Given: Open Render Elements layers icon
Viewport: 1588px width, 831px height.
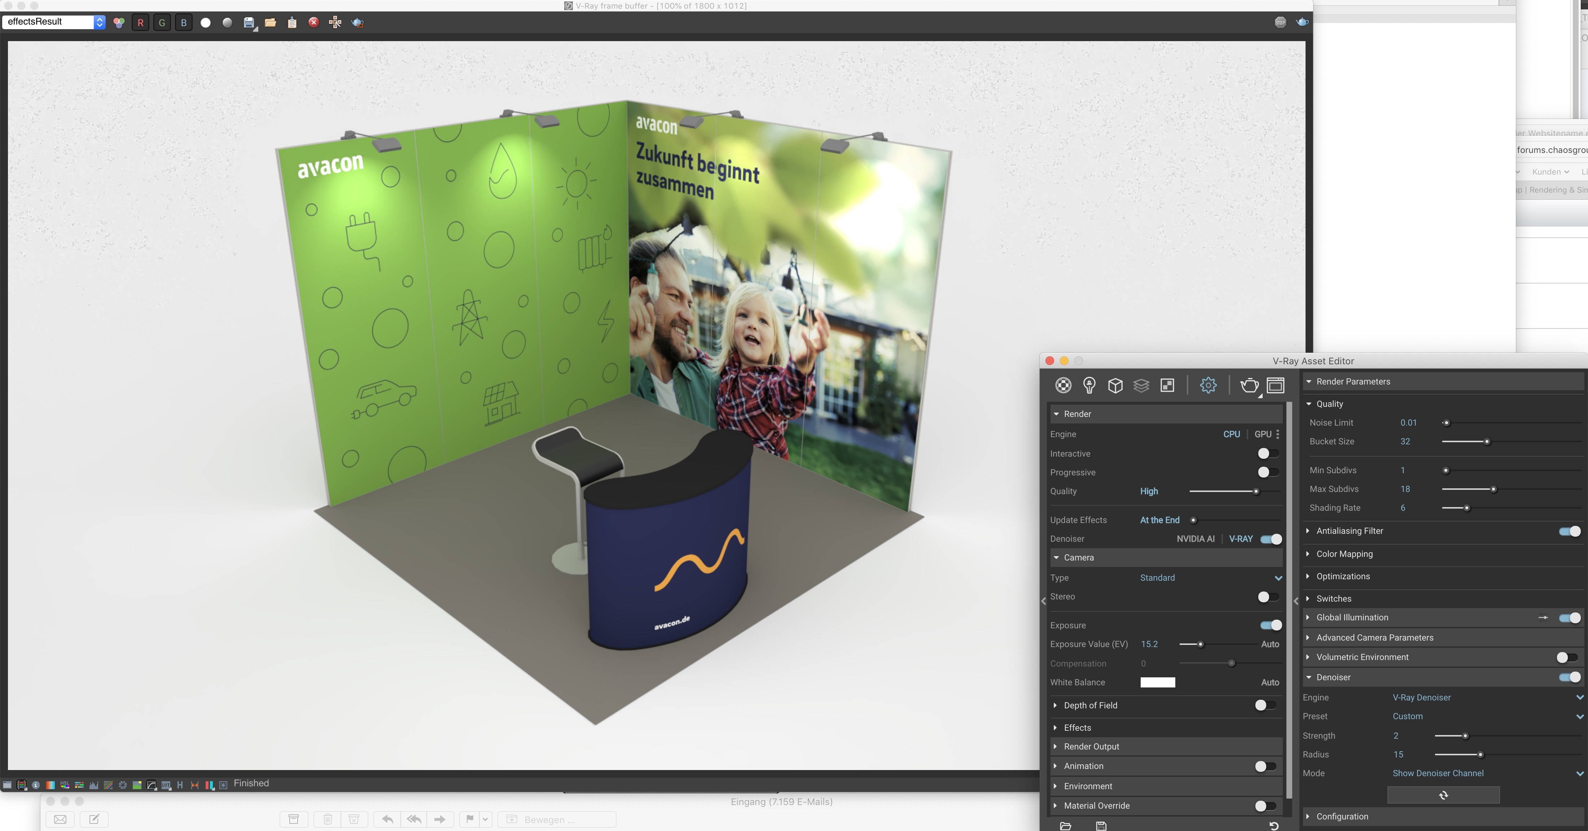Looking at the screenshot, I should (x=1141, y=385).
